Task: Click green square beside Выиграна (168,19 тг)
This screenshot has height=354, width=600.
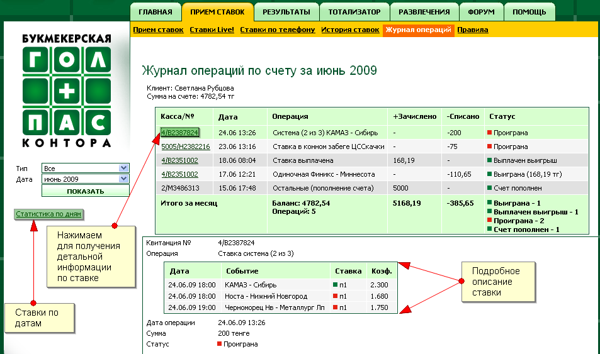Action: click(489, 174)
